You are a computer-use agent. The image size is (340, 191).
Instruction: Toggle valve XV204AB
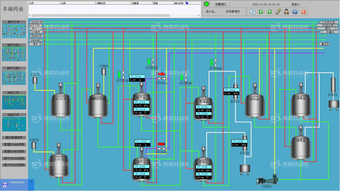coord(214,63)
